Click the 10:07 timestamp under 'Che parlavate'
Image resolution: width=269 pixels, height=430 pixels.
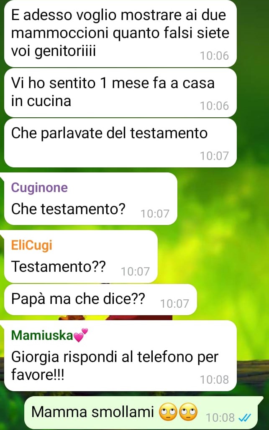click(214, 156)
